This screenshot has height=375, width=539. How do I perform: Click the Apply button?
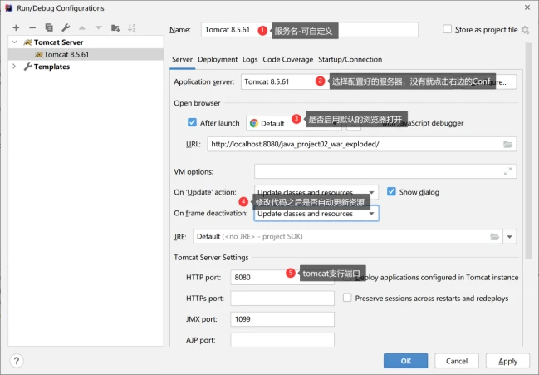pyautogui.click(x=507, y=361)
